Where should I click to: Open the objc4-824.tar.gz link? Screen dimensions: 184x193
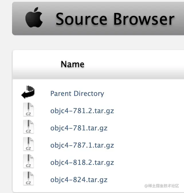click(79, 180)
